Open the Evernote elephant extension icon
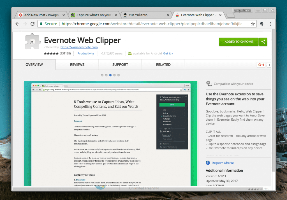 [x=262, y=24]
